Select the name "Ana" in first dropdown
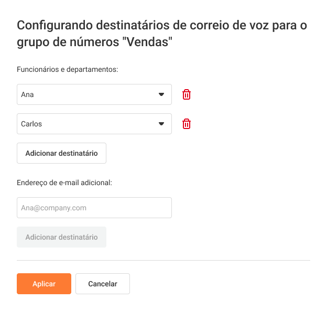This screenshot has width=327, height=311. [x=28, y=95]
